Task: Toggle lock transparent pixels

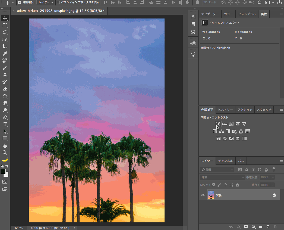Action: (x=213, y=185)
